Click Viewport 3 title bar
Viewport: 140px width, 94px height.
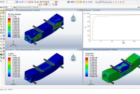[44, 50]
